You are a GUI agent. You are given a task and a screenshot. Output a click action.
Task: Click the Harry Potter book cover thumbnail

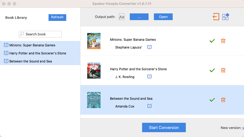click(x=94, y=71)
